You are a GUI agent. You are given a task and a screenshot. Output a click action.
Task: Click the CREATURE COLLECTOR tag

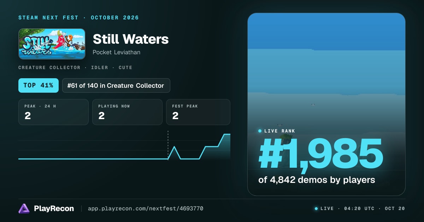coord(49,67)
